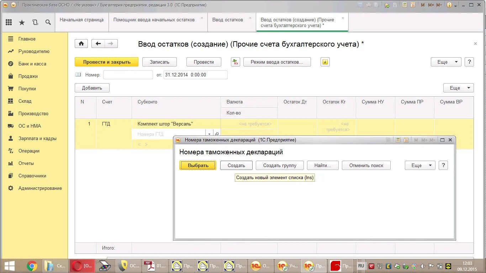Screen dimensions: 486x273
Task: Open calculator in the customs declarations dialog
Action: [398, 140]
